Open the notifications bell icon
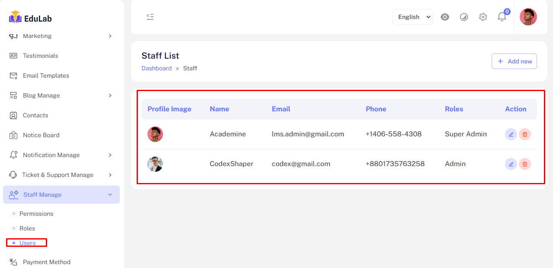The image size is (553, 268). pyautogui.click(x=502, y=17)
